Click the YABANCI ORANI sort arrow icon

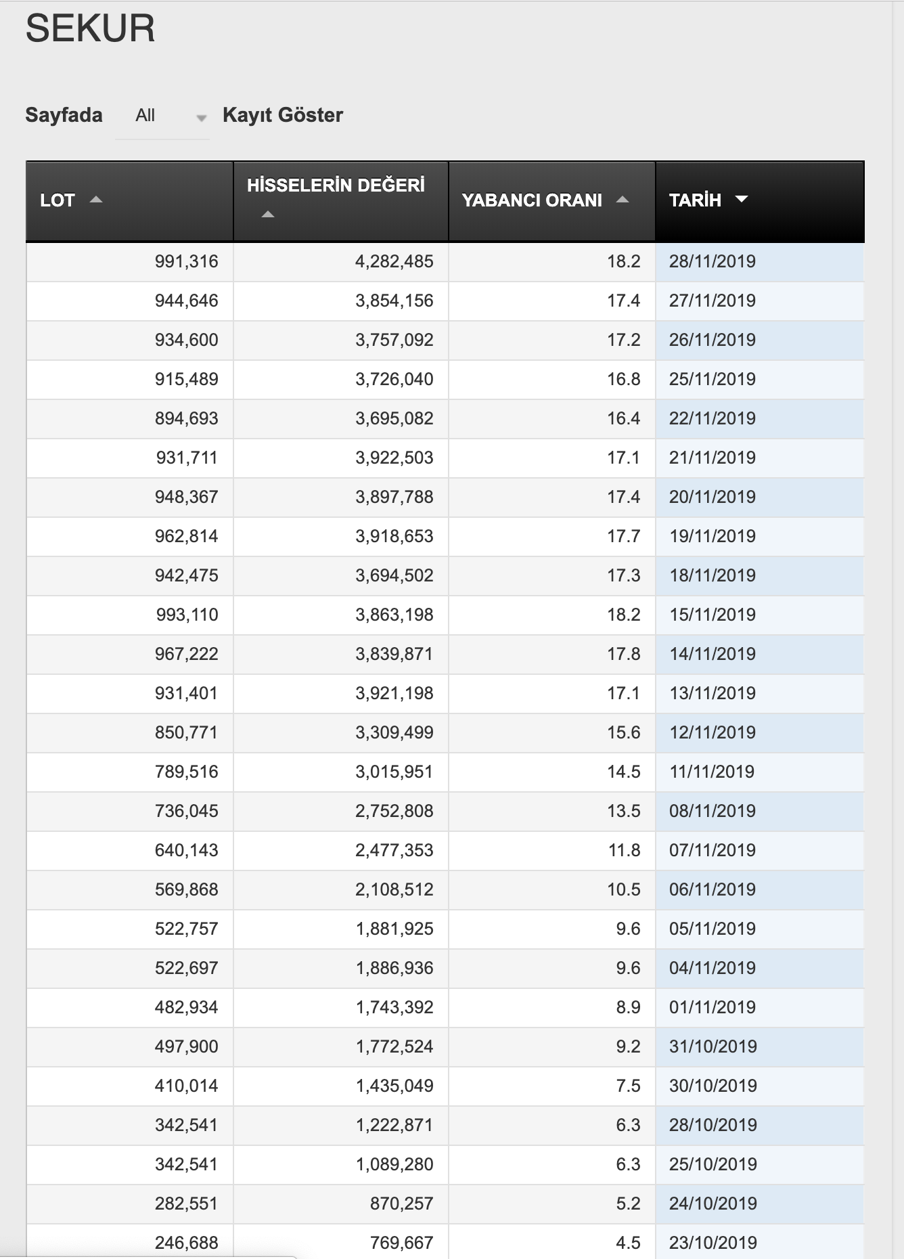click(623, 200)
